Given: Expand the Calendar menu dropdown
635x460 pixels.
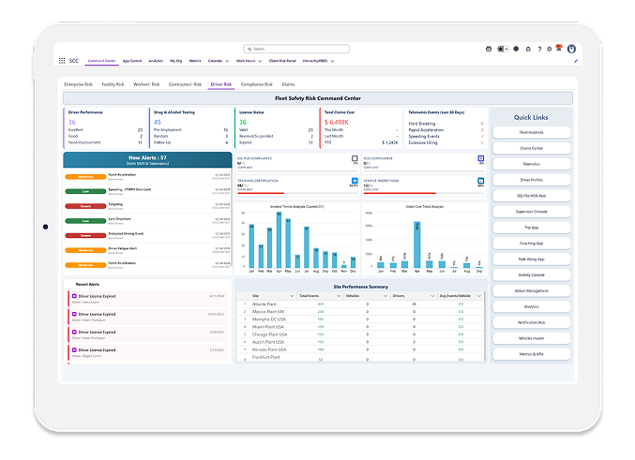Looking at the screenshot, I should click(227, 60).
